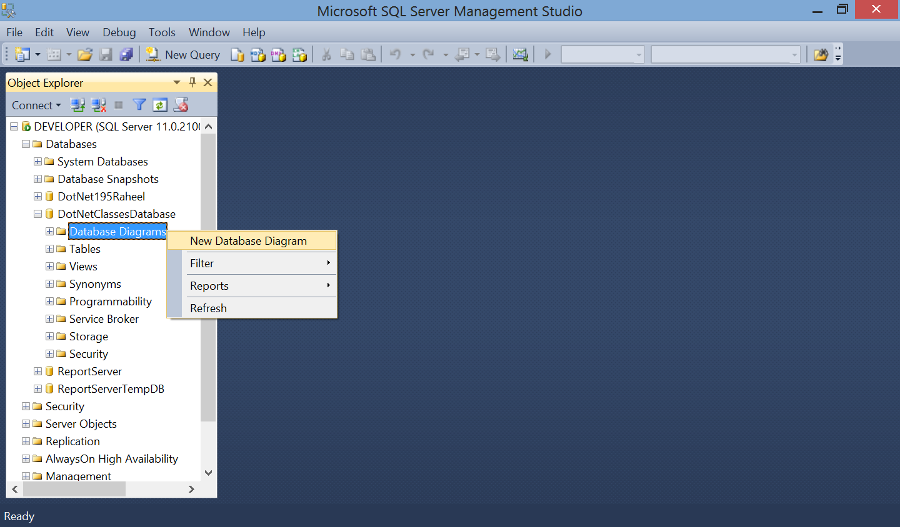Click the New Project toolbar icon

click(x=22, y=55)
